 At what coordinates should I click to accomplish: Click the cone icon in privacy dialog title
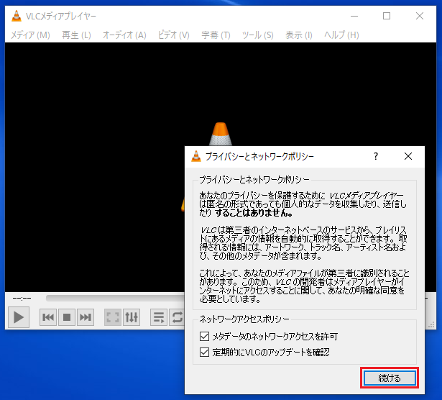pos(196,156)
